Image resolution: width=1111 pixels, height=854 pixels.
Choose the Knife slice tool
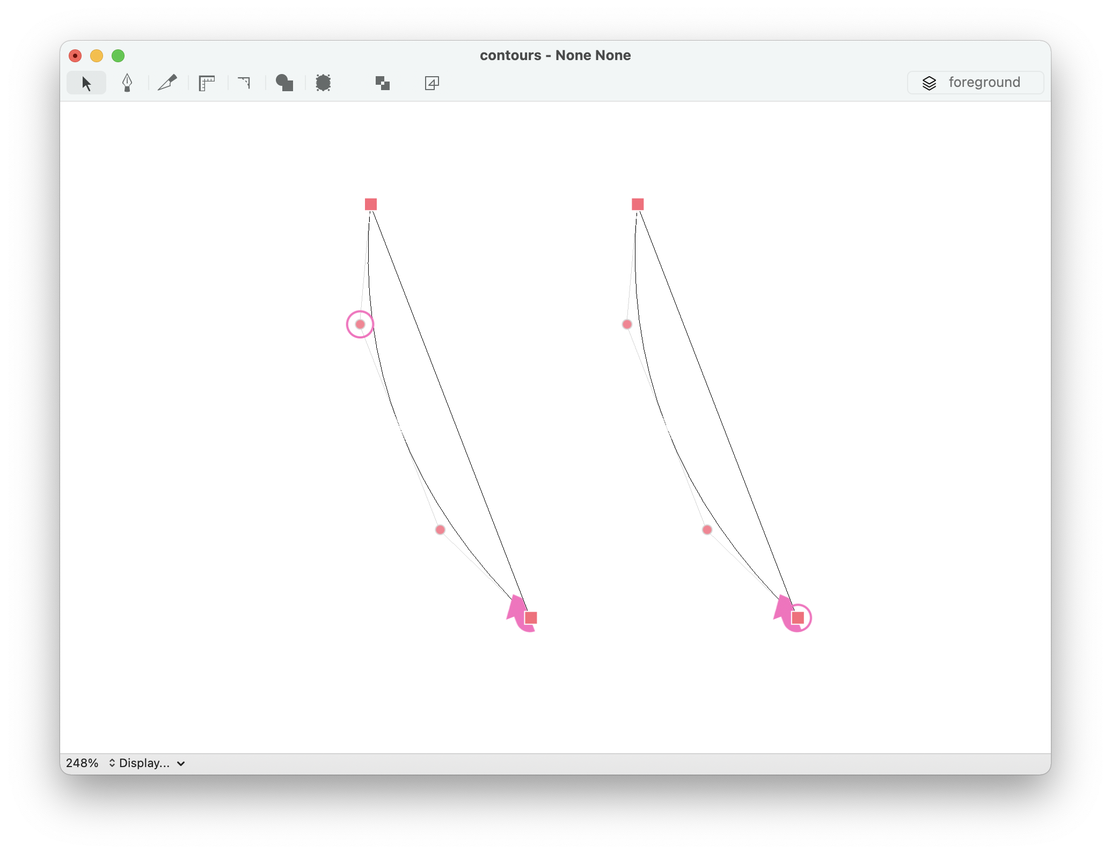167,83
